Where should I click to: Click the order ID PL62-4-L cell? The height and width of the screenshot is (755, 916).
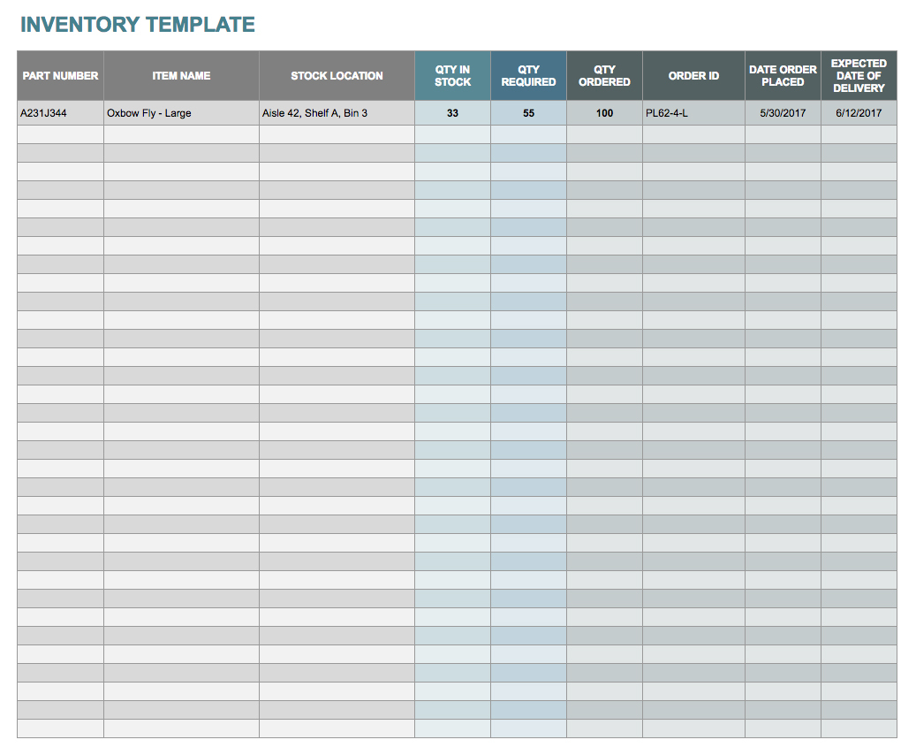click(x=693, y=113)
